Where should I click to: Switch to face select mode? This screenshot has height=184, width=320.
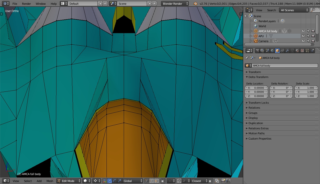(x=156, y=181)
